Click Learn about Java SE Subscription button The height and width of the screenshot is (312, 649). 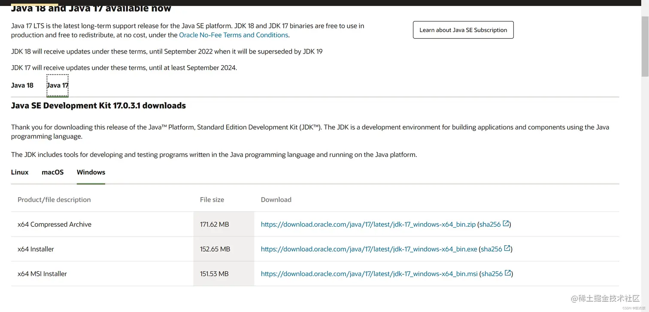tap(463, 30)
